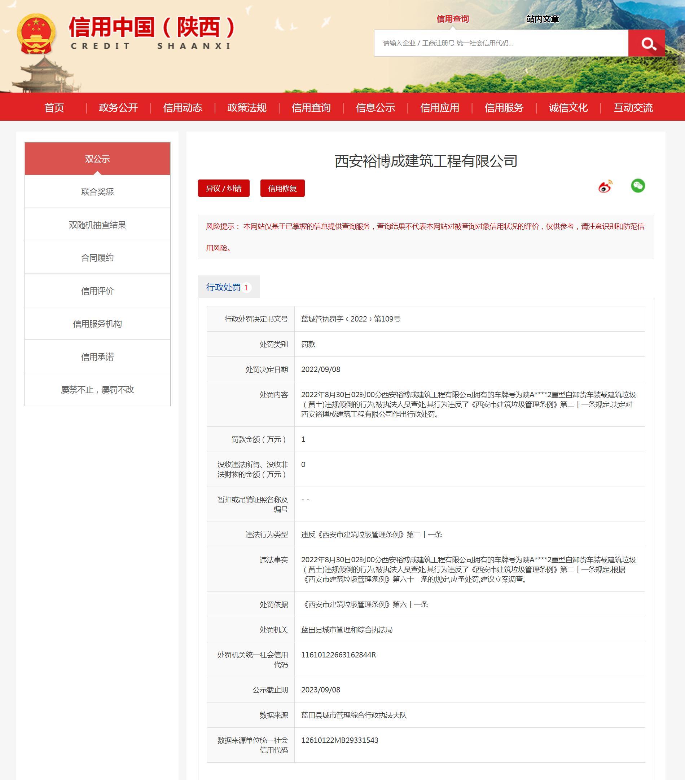Go to 信用动态 in navigation
The height and width of the screenshot is (780, 685).
[183, 108]
